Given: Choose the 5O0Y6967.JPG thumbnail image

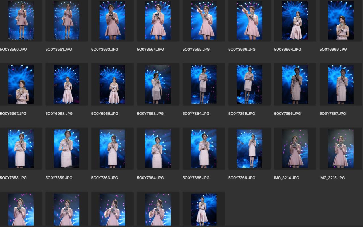Looking at the screenshot, I should point(21,84).
